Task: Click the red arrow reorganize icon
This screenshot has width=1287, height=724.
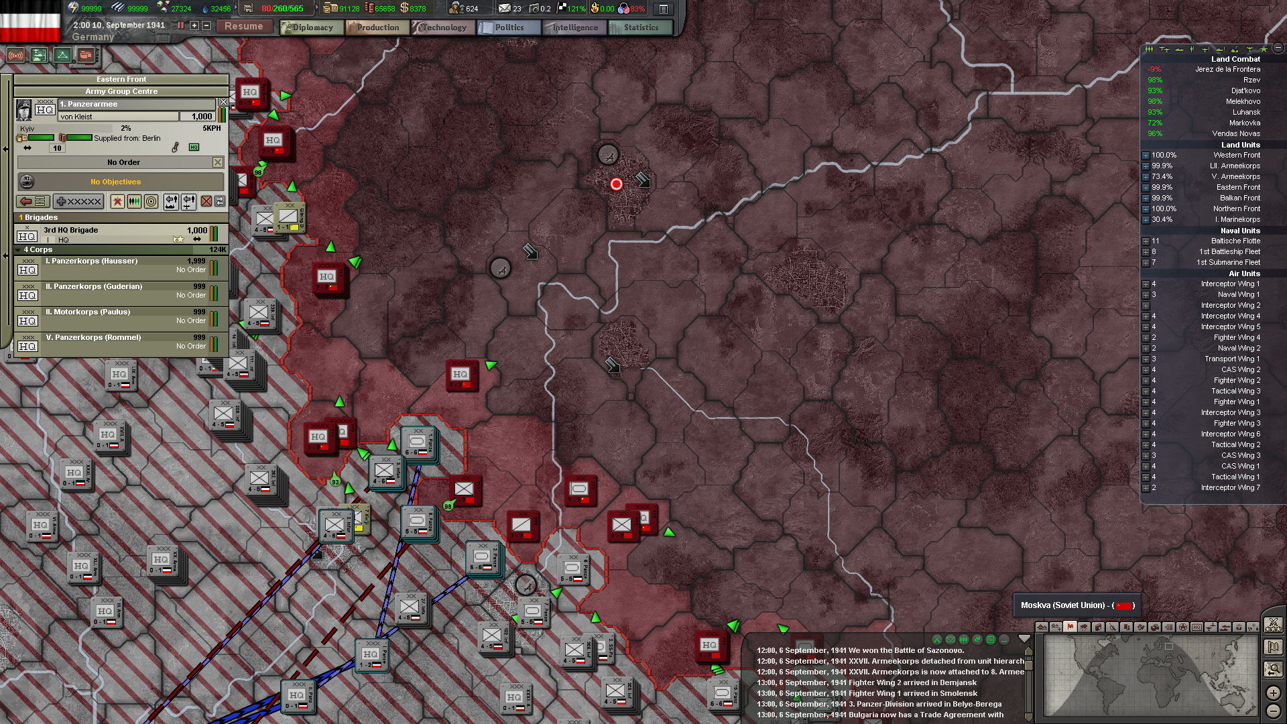Action: click(x=33, y=201)
